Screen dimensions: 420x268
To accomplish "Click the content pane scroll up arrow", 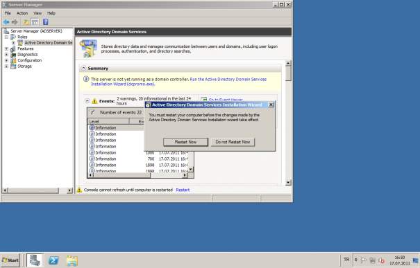I will tap(288, 63).
